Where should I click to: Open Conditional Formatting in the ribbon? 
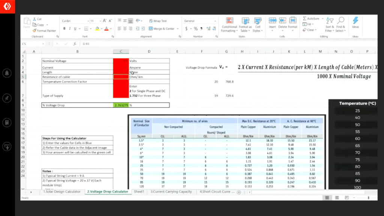229,25
